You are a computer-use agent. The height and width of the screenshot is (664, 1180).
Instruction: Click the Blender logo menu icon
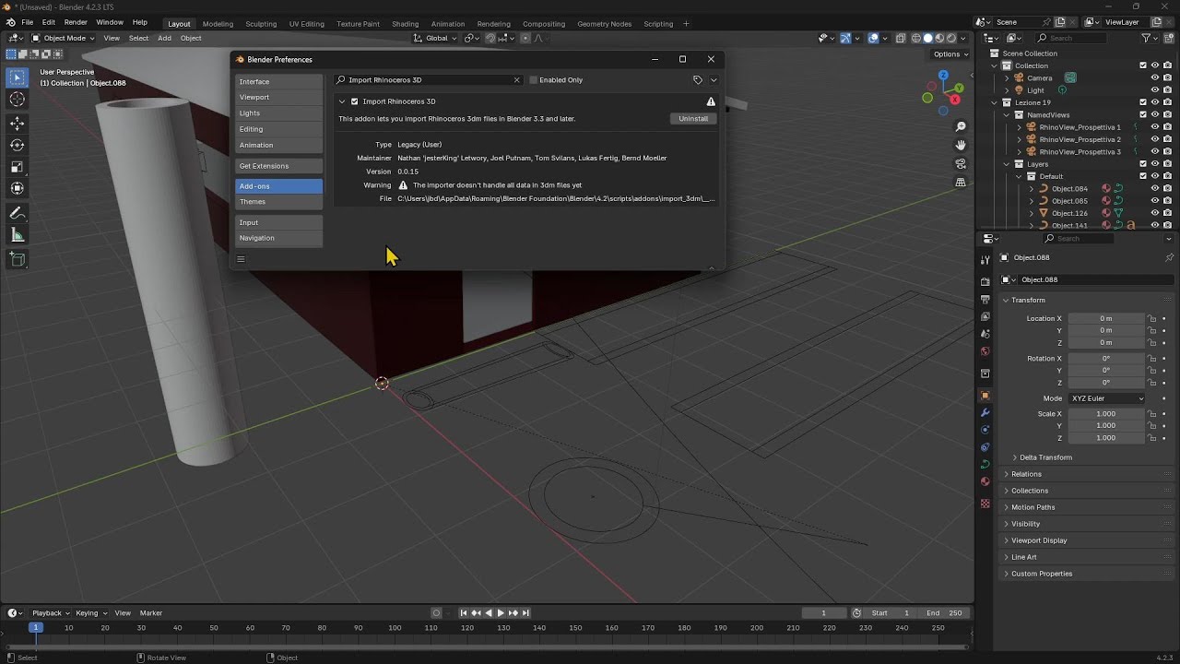(x=10, y=22)
